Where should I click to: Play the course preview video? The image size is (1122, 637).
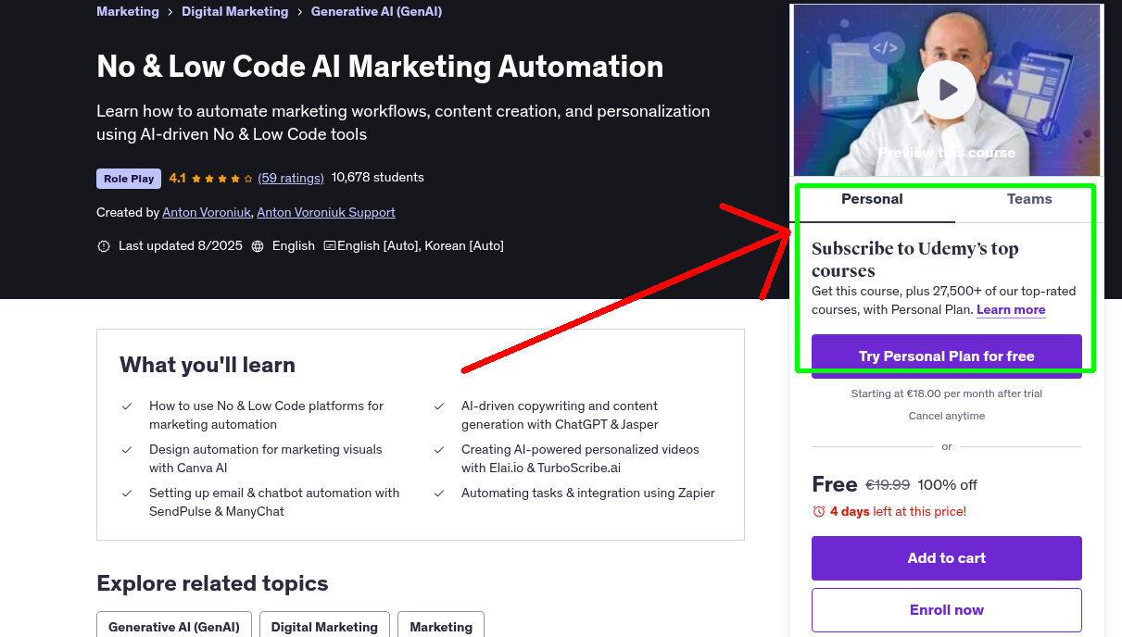(x=947, y=90)
